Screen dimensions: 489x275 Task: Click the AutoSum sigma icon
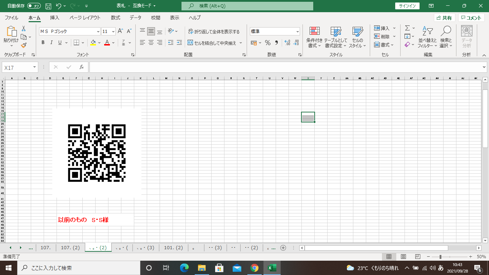coord(407,28)
